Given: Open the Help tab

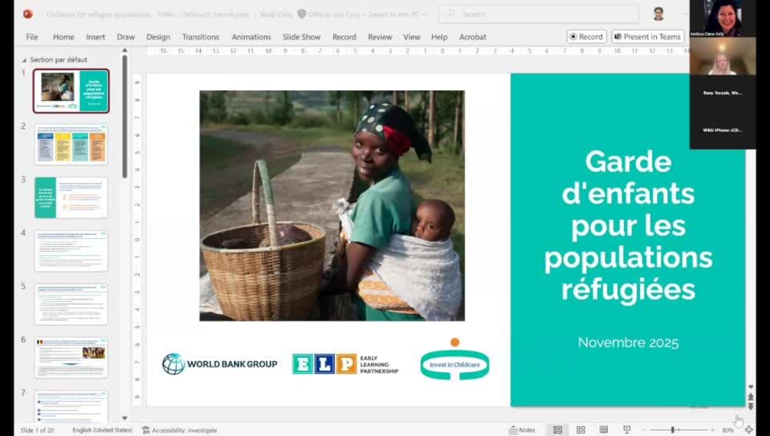Looking at the screenshot, I should pyautogui.click(x=439, y=37).
